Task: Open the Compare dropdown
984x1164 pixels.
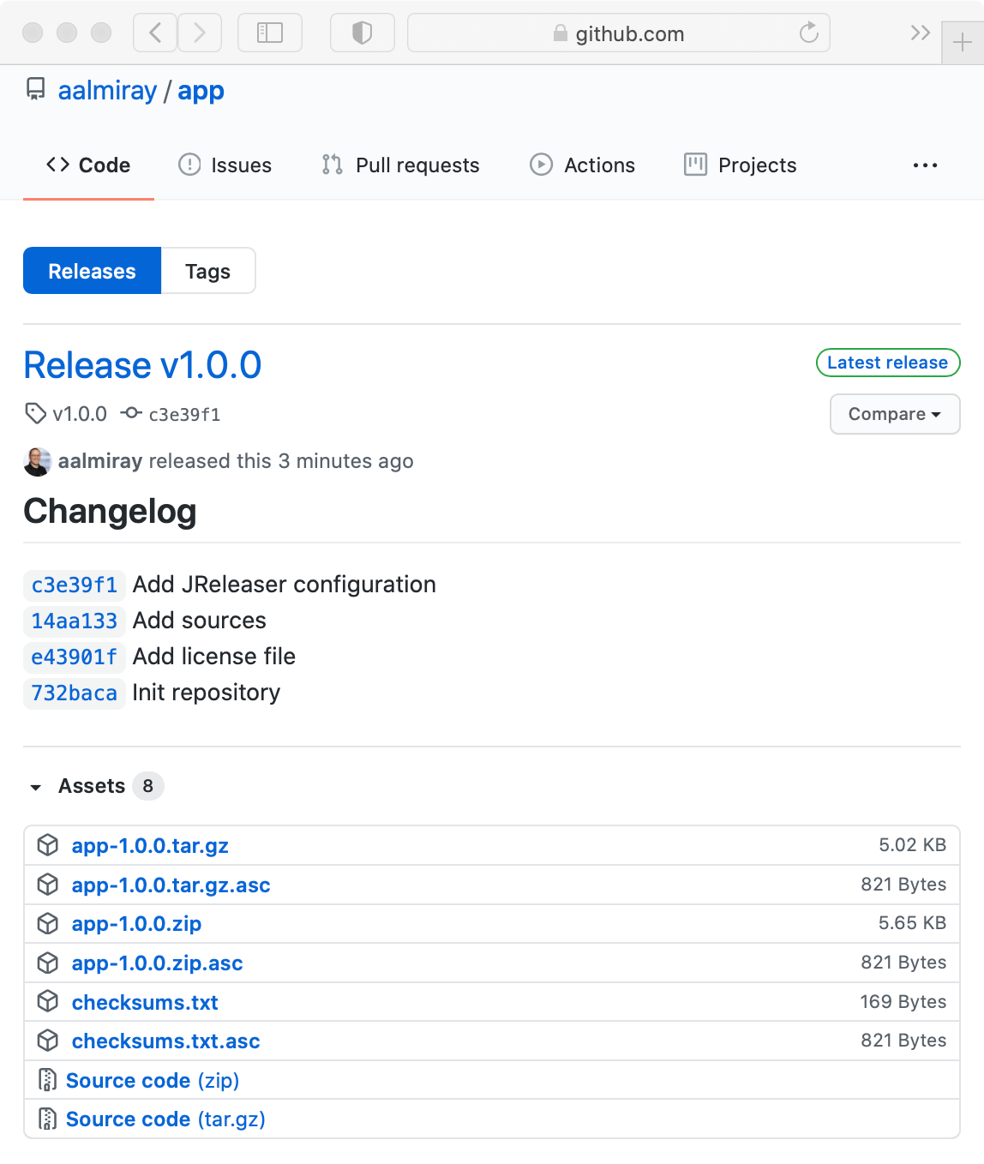Action: pyautogui.click(x=895, y=414)
